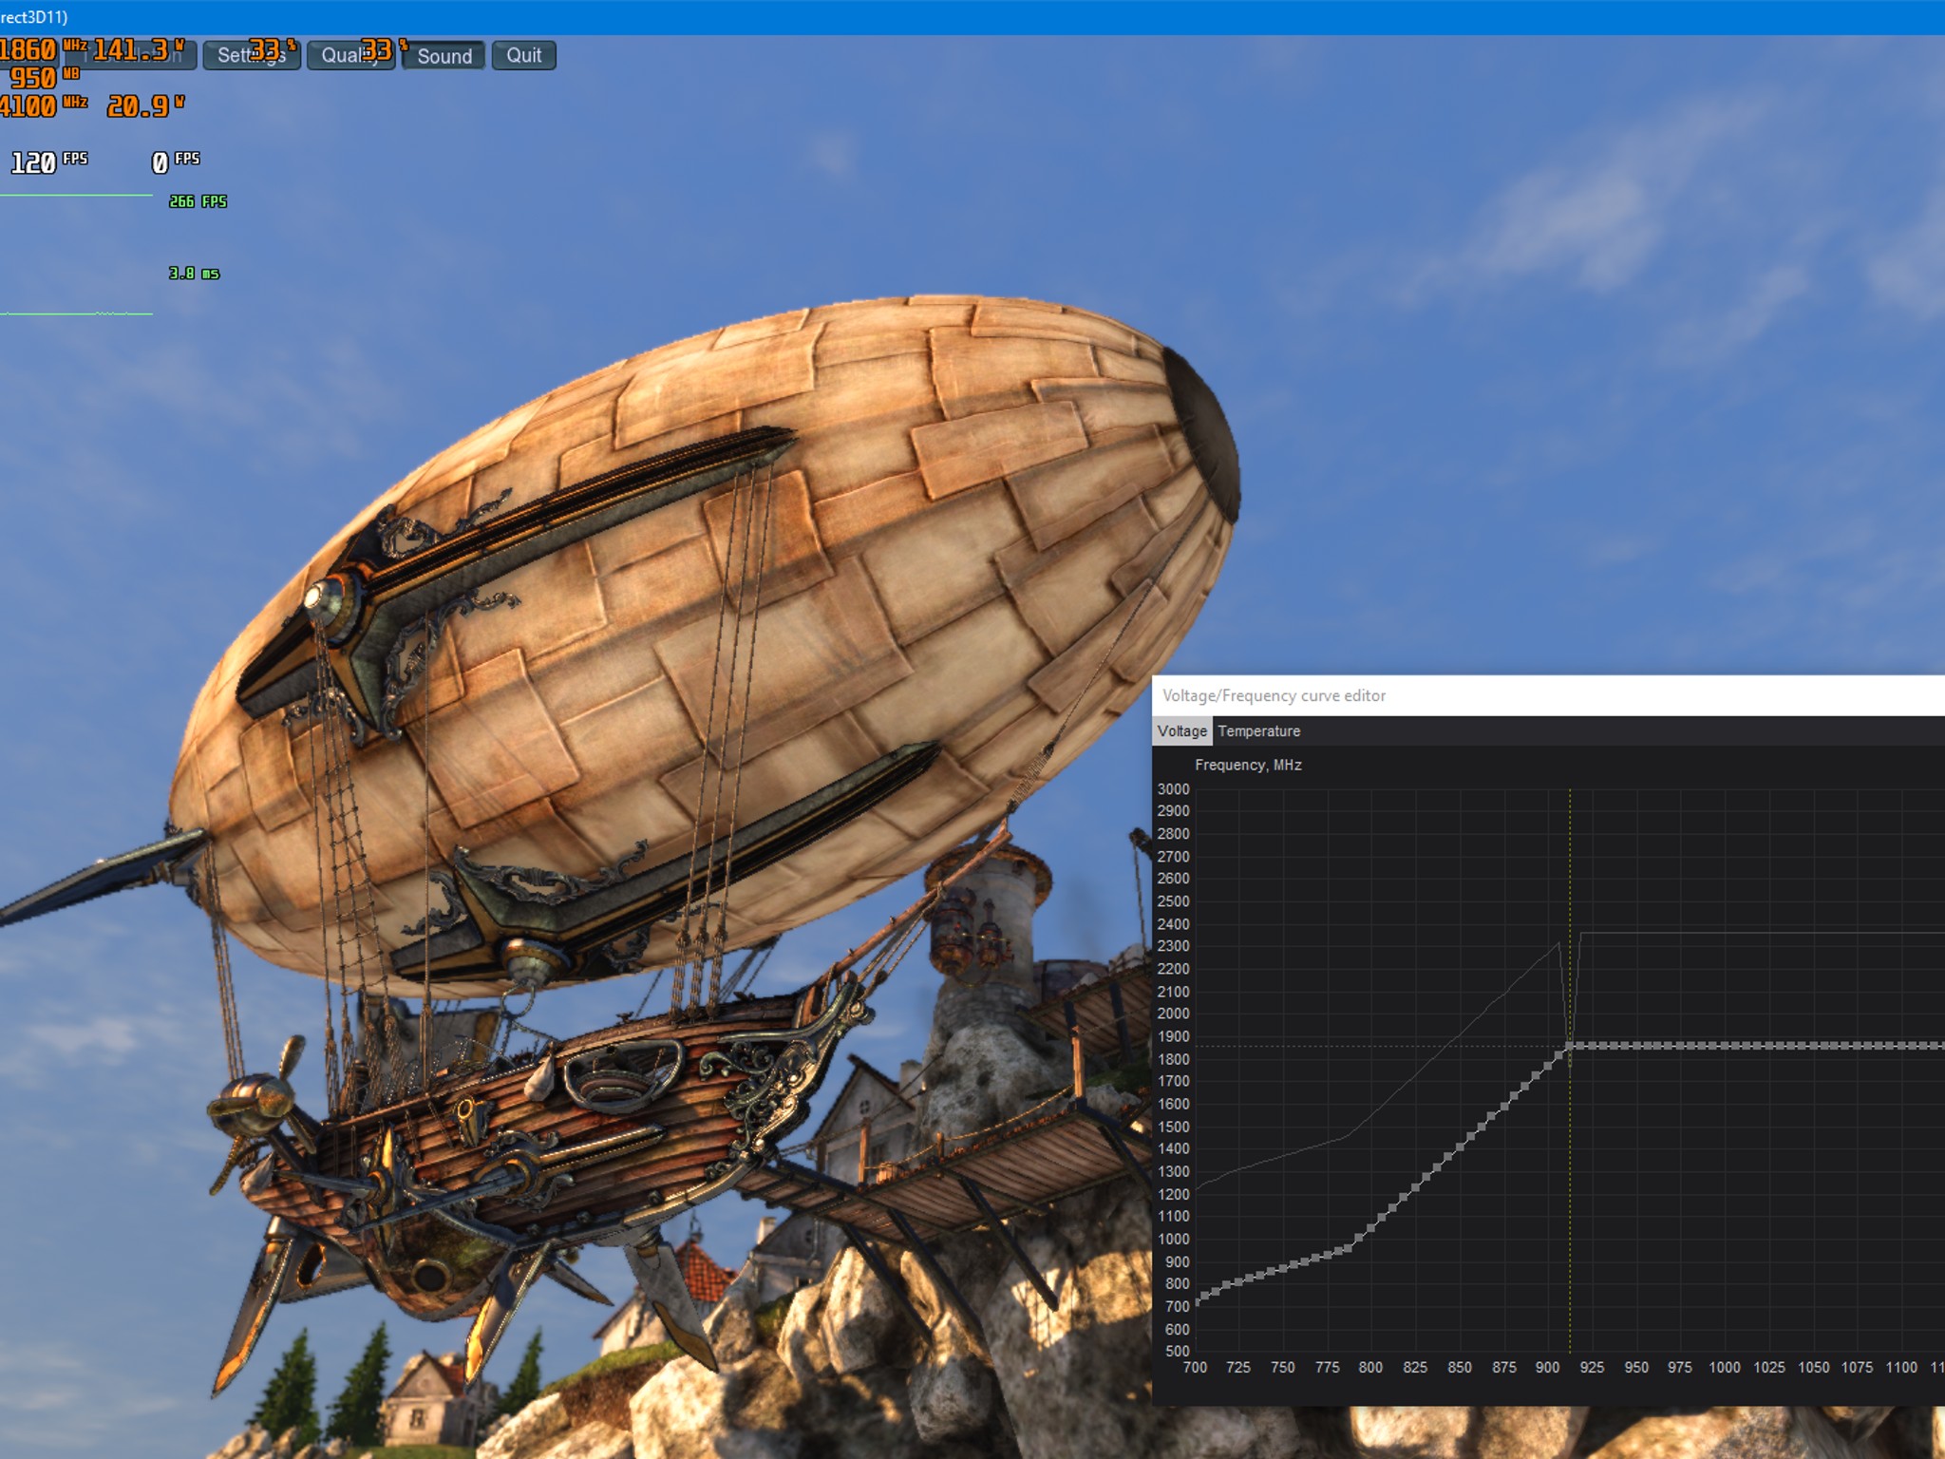This screenshot has height=1459, width=1945.
Task: Click the Direct3D11 window title bar text
Action: [34, 17]
